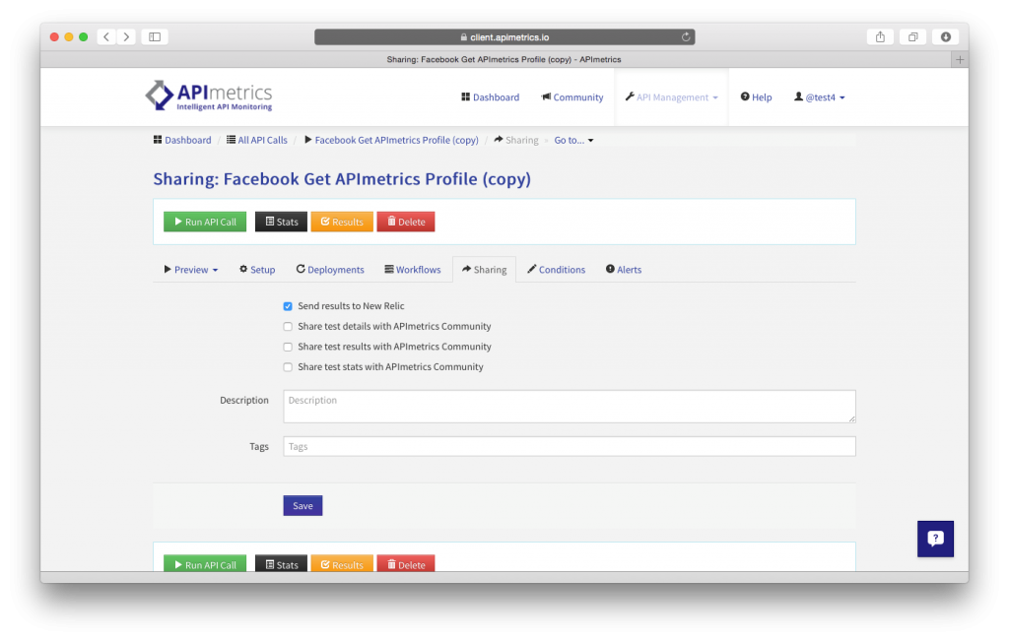Click the APImetrics logo

point(209,96)
